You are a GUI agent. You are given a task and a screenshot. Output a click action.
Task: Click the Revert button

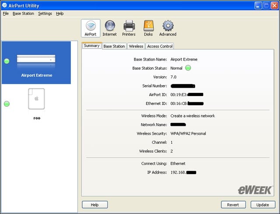click(x=233, y=205)
